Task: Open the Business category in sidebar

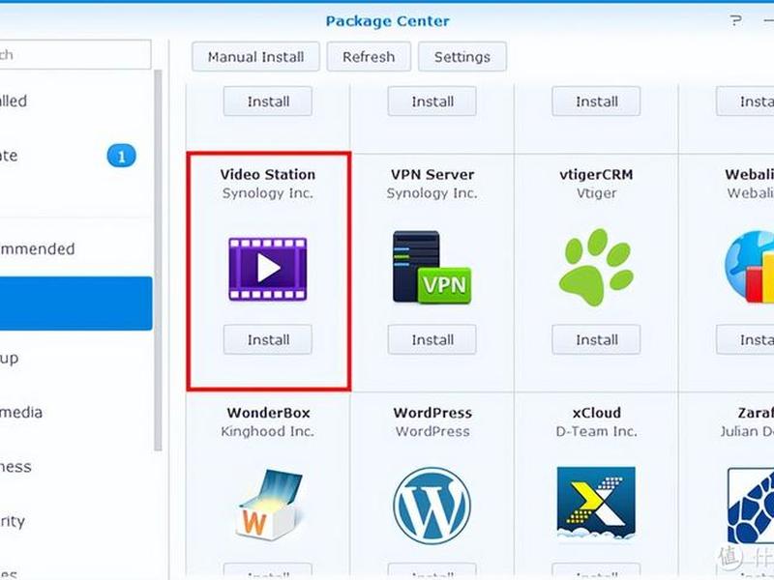Action: (x=74, y=467)
